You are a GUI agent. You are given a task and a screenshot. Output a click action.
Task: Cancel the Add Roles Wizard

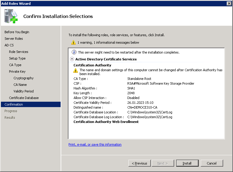tap(211, 163)
